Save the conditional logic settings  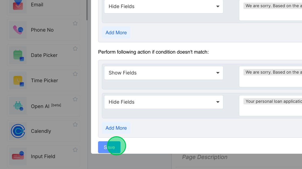coord(109,147)
